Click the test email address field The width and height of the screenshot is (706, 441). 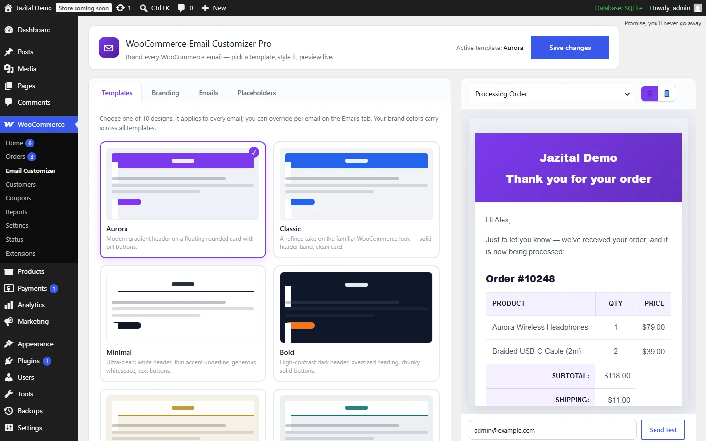pyautogui.click(x=553, y=430)
